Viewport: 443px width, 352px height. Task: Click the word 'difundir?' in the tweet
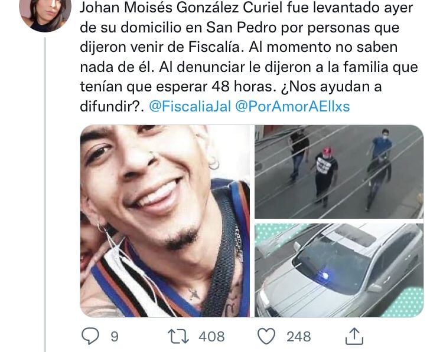pos(110,107)
